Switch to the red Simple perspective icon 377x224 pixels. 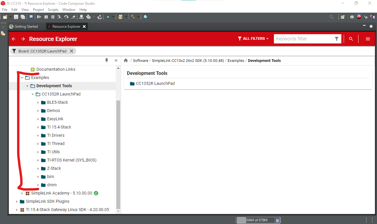point(359,17)
